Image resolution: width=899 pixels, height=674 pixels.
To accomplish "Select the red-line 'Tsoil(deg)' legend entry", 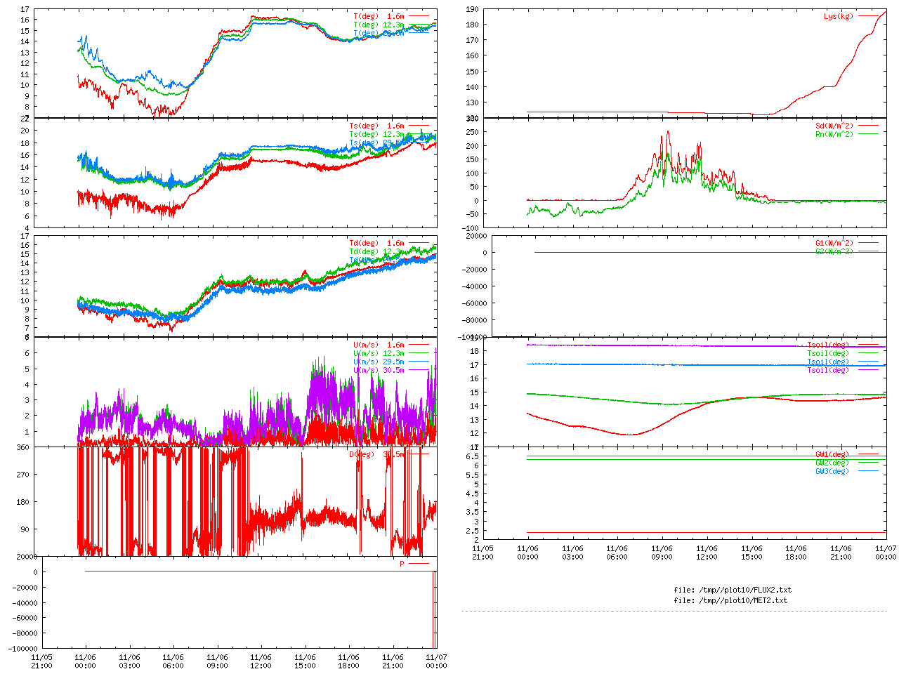I will [x=828, y=345].
